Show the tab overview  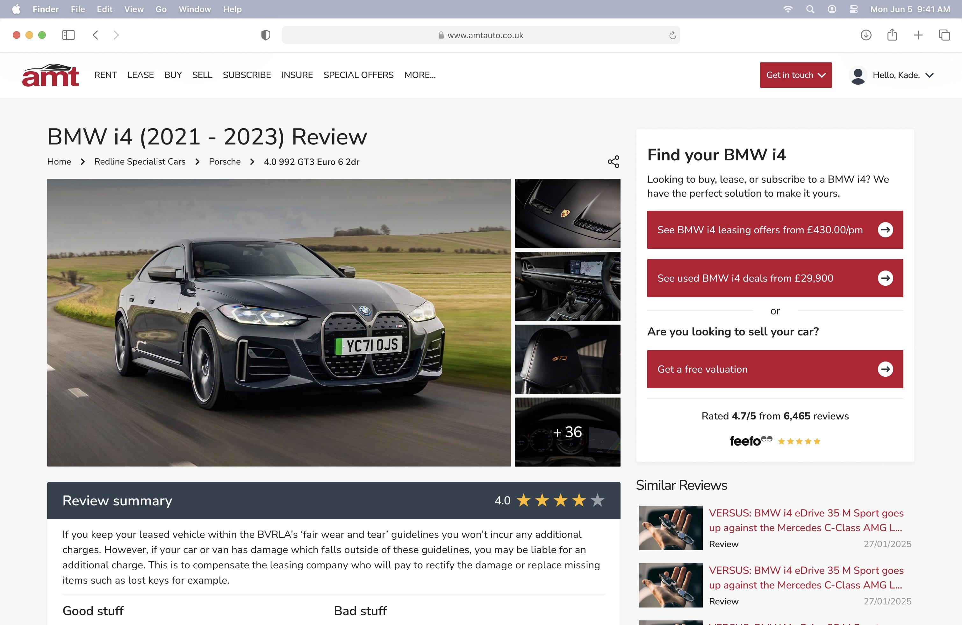pyautogui.click(x=944, y=35)
